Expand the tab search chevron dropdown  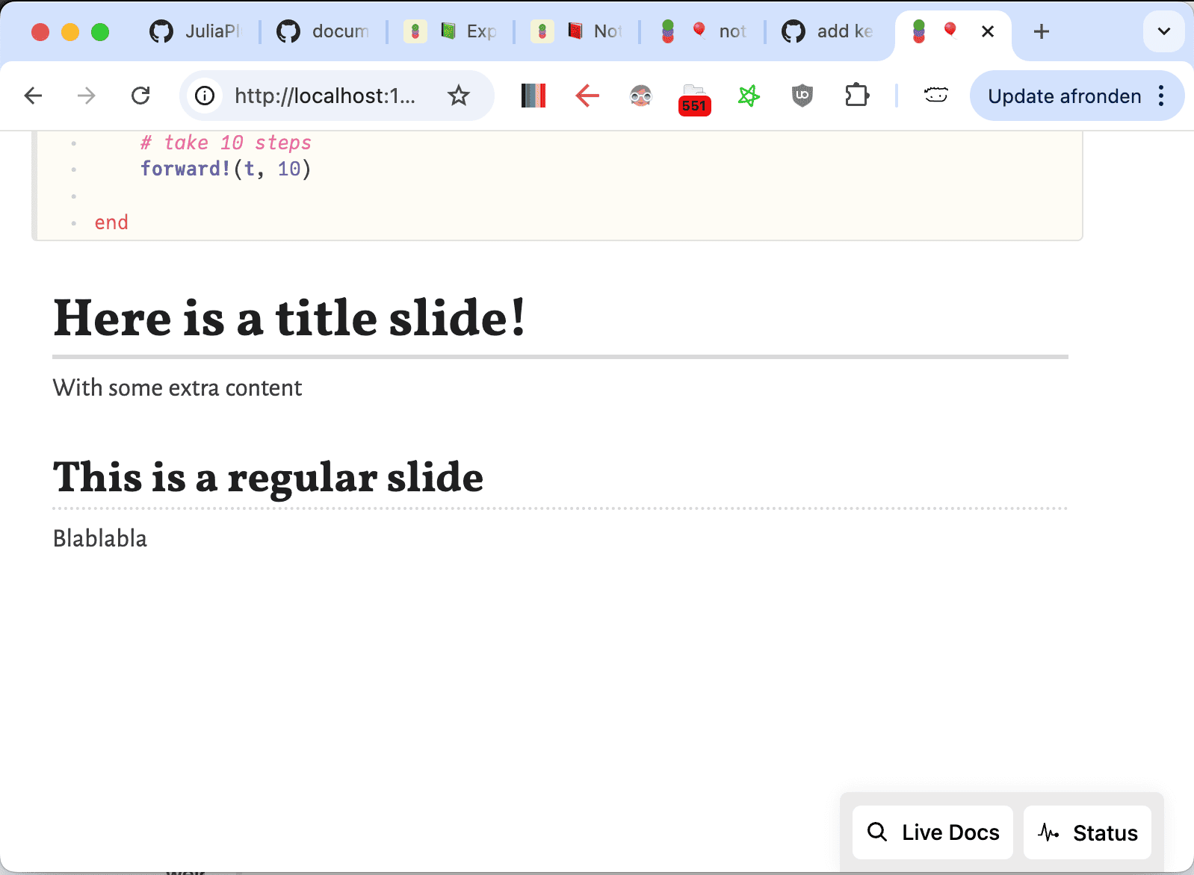tap(1163, 31)
